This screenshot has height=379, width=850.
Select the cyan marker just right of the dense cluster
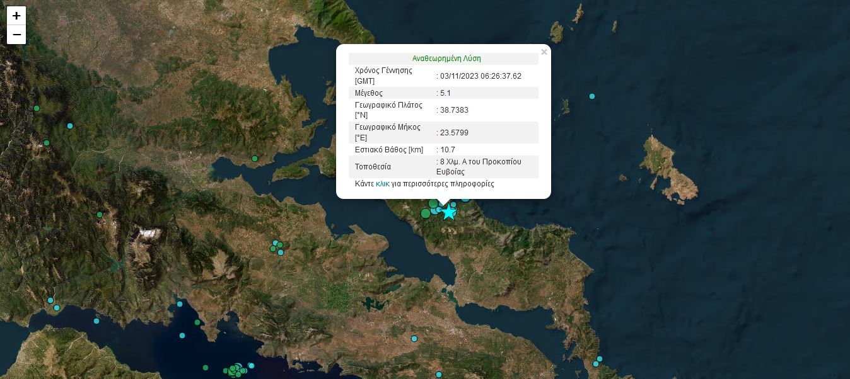click(x=251, y=366)
